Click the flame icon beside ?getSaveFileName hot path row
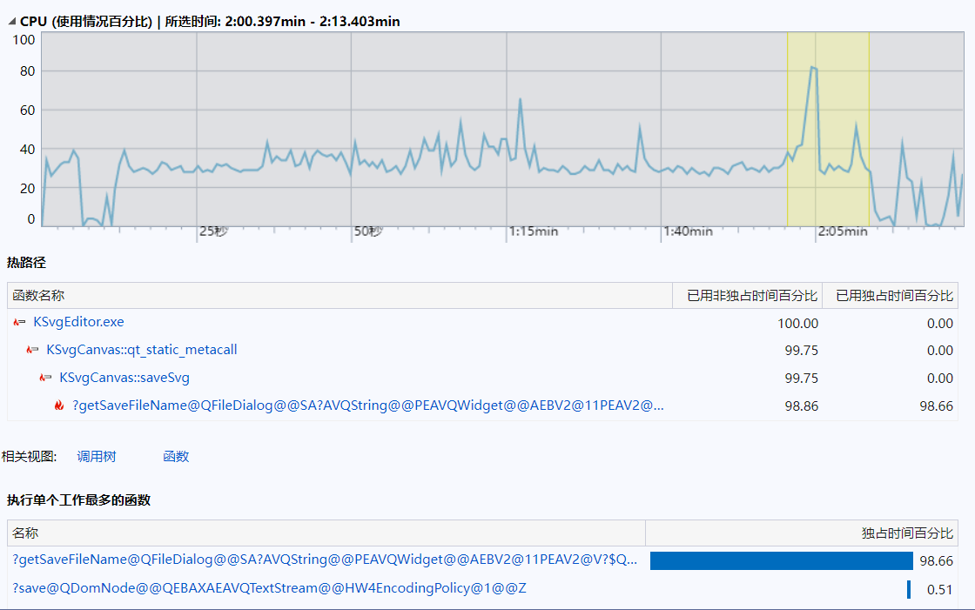The image size is (975, 610). click(x=59, y=406)
